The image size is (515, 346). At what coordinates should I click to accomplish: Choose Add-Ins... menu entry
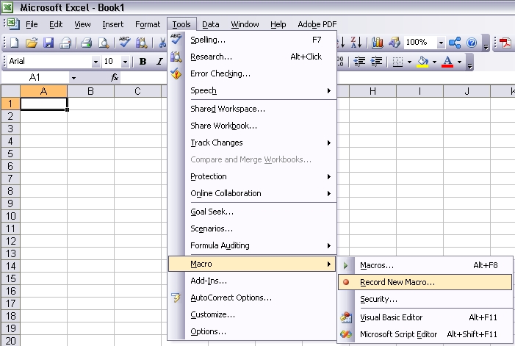tap(252, 281)
